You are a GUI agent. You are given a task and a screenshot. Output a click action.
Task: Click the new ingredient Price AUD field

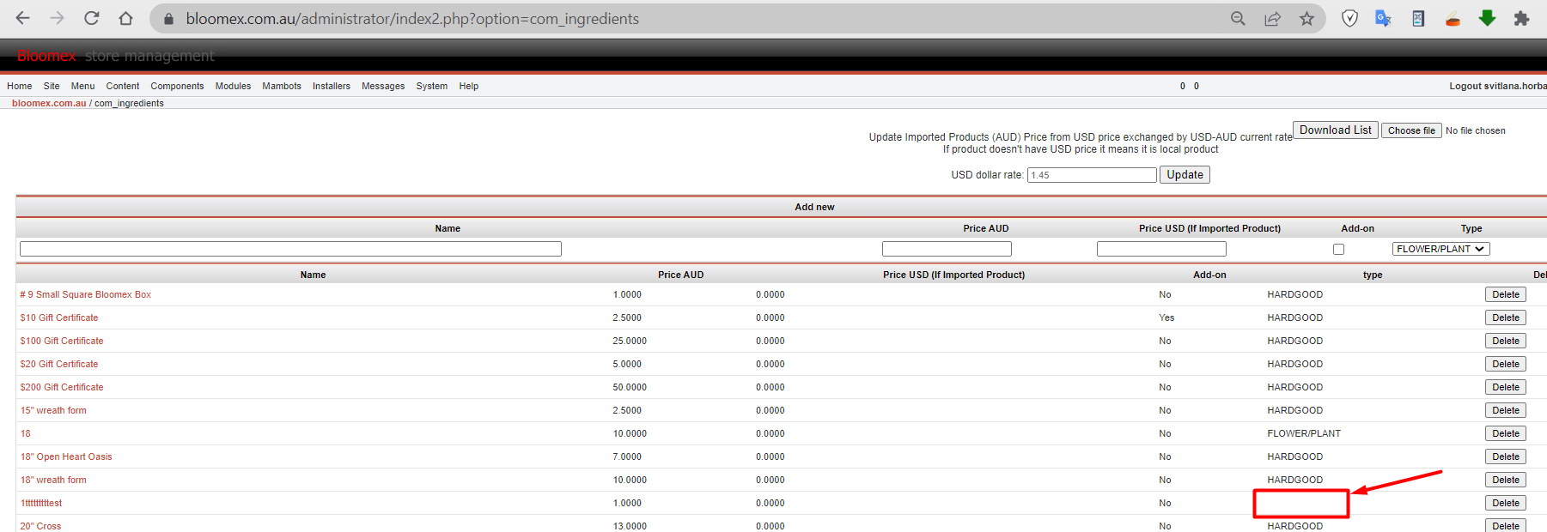pos(947,249)
